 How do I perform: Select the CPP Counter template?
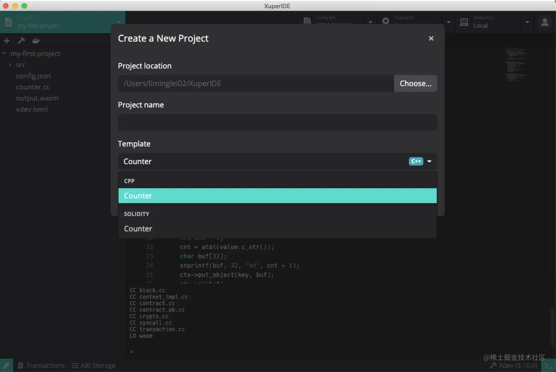(x=277, y=196)
